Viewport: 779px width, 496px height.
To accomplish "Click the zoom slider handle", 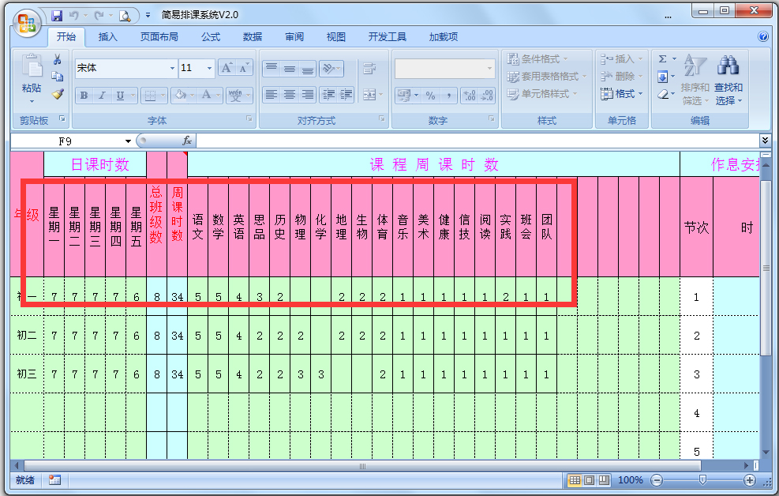I will point(702,480).
